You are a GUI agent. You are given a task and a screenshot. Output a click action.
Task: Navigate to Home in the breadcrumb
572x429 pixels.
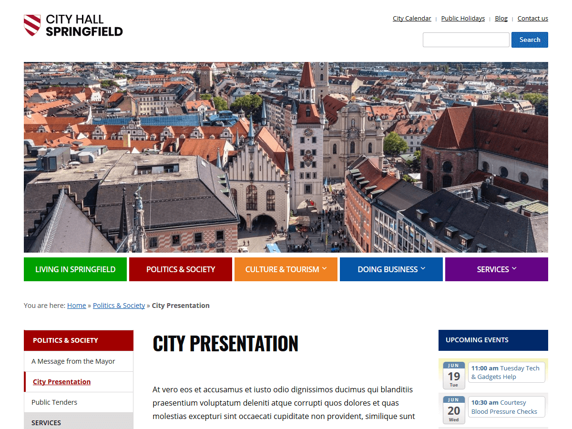76,306
